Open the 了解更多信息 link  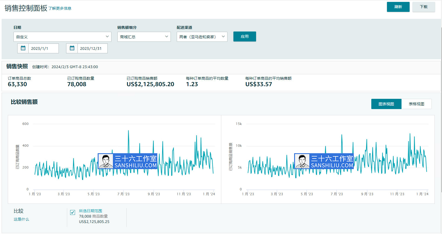coord(60,8)
